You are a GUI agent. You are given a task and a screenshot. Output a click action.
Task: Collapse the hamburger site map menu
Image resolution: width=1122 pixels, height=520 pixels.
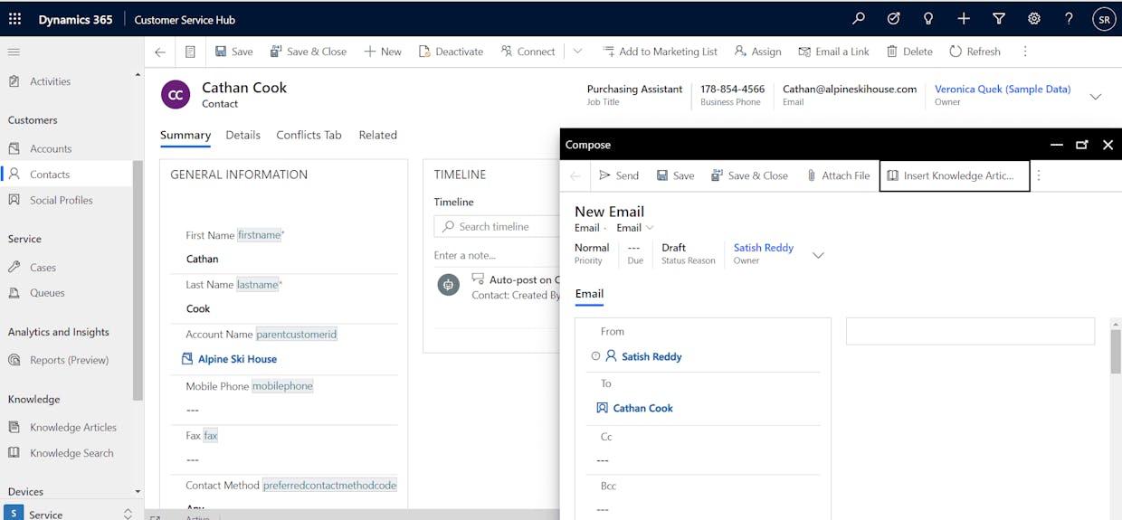(14, 52)
